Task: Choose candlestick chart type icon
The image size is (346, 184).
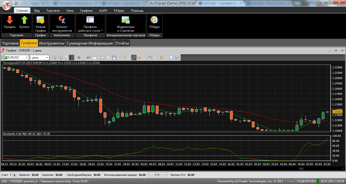Action: tap(162, 58)
